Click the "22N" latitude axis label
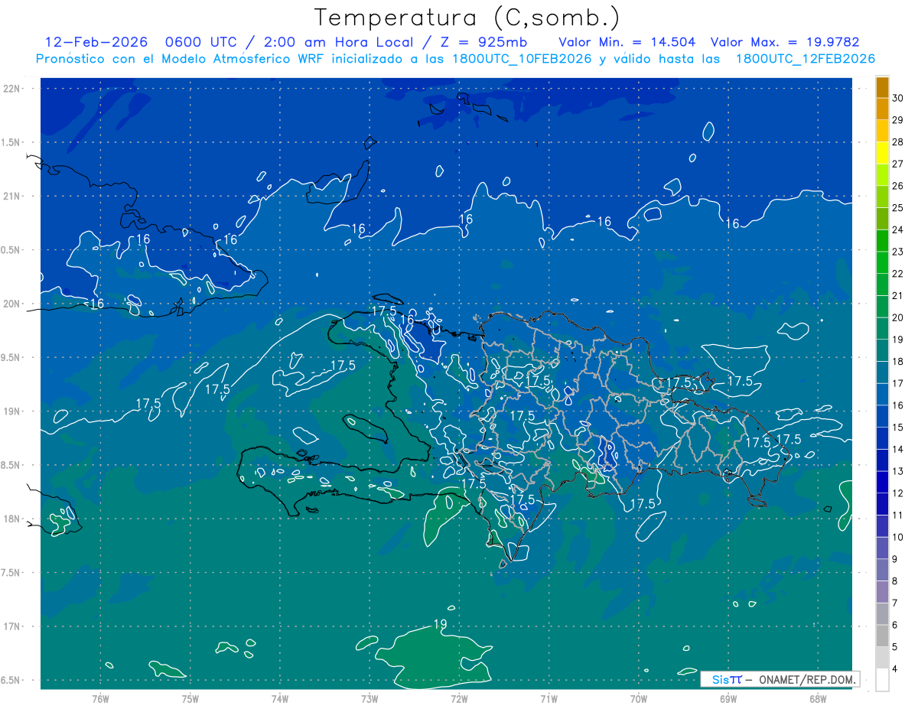The width and height of the screenshot is (918, 709). (x=12, y=89)
